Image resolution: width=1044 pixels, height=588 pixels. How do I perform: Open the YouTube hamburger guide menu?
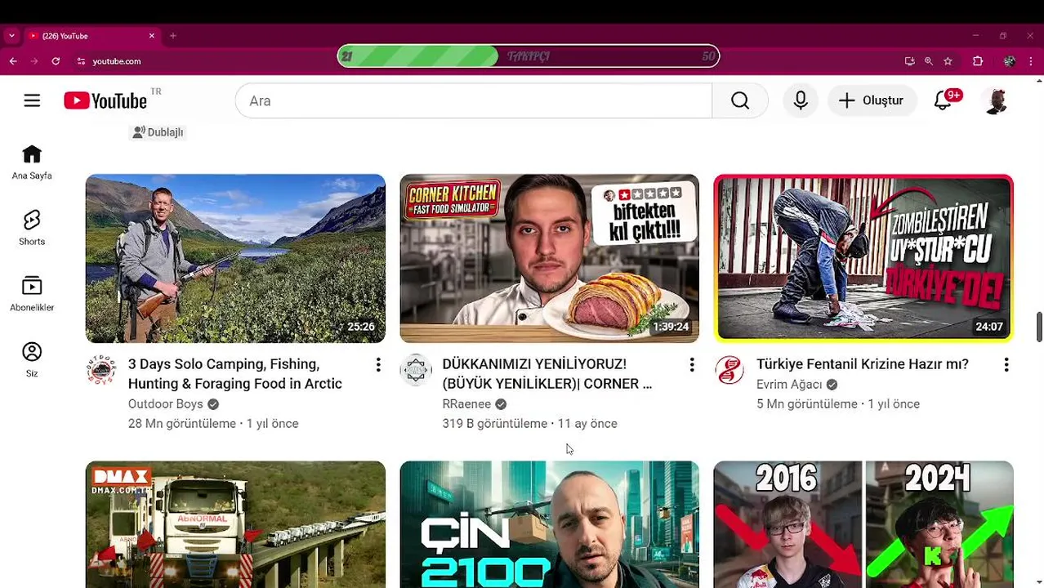pos(32,100)
